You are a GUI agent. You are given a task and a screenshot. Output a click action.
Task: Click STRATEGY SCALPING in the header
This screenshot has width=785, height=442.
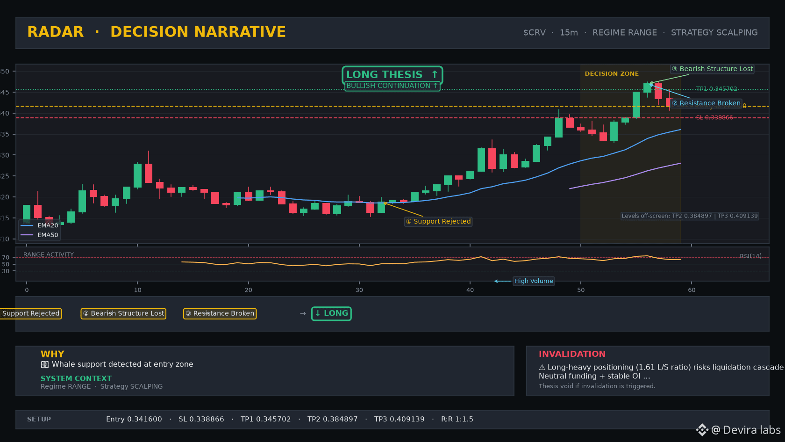714,33
